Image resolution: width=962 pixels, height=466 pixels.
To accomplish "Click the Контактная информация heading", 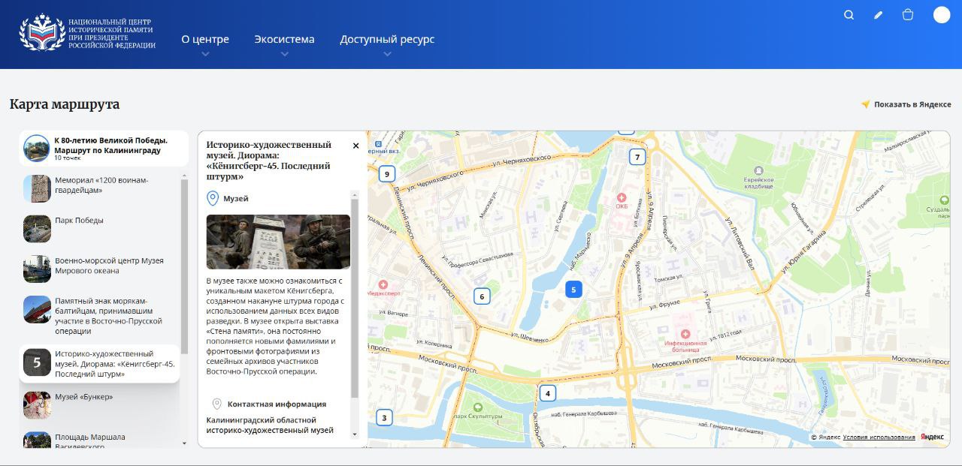I will 277,404.
